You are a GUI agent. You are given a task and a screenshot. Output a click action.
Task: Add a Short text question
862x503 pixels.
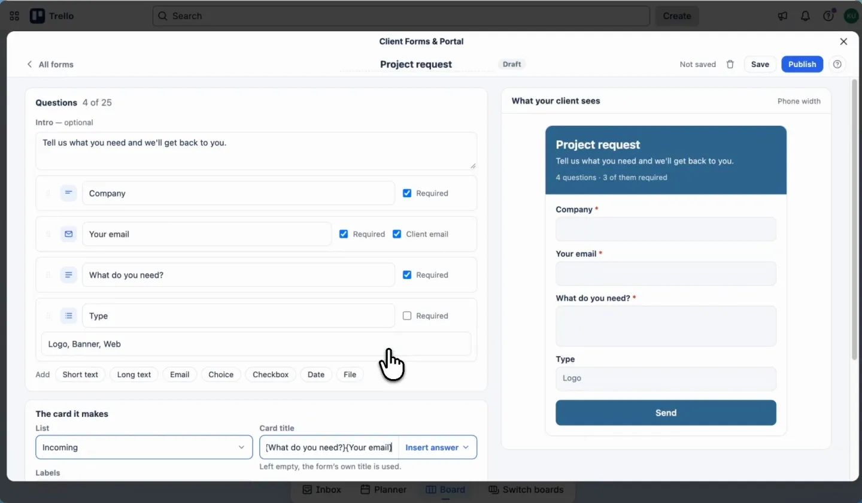click(x=80, y=375)
